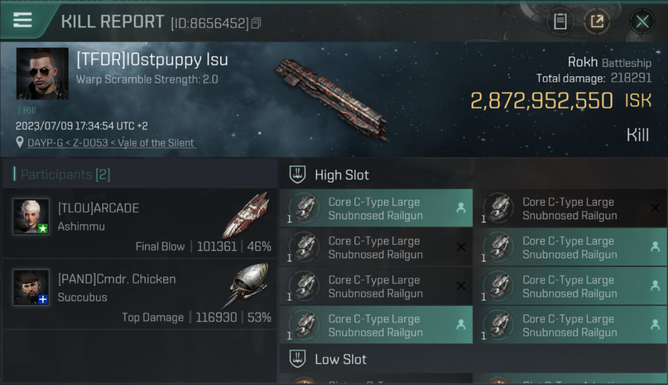Screen dimensions: 668x385
Task: Select the first railgun in the left column
Action: click(375, 208)
